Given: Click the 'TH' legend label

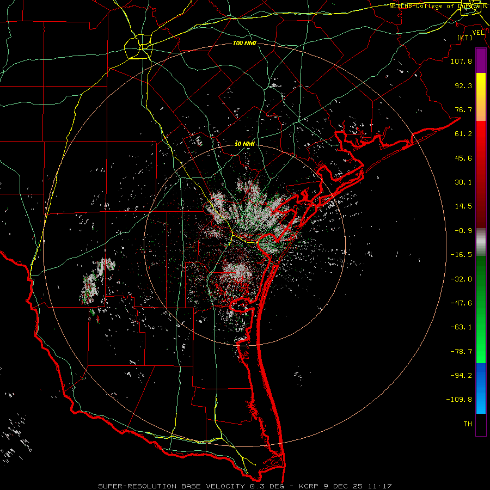Looking at the screenshot, I should pyautogui.click(x=468, y=424).
